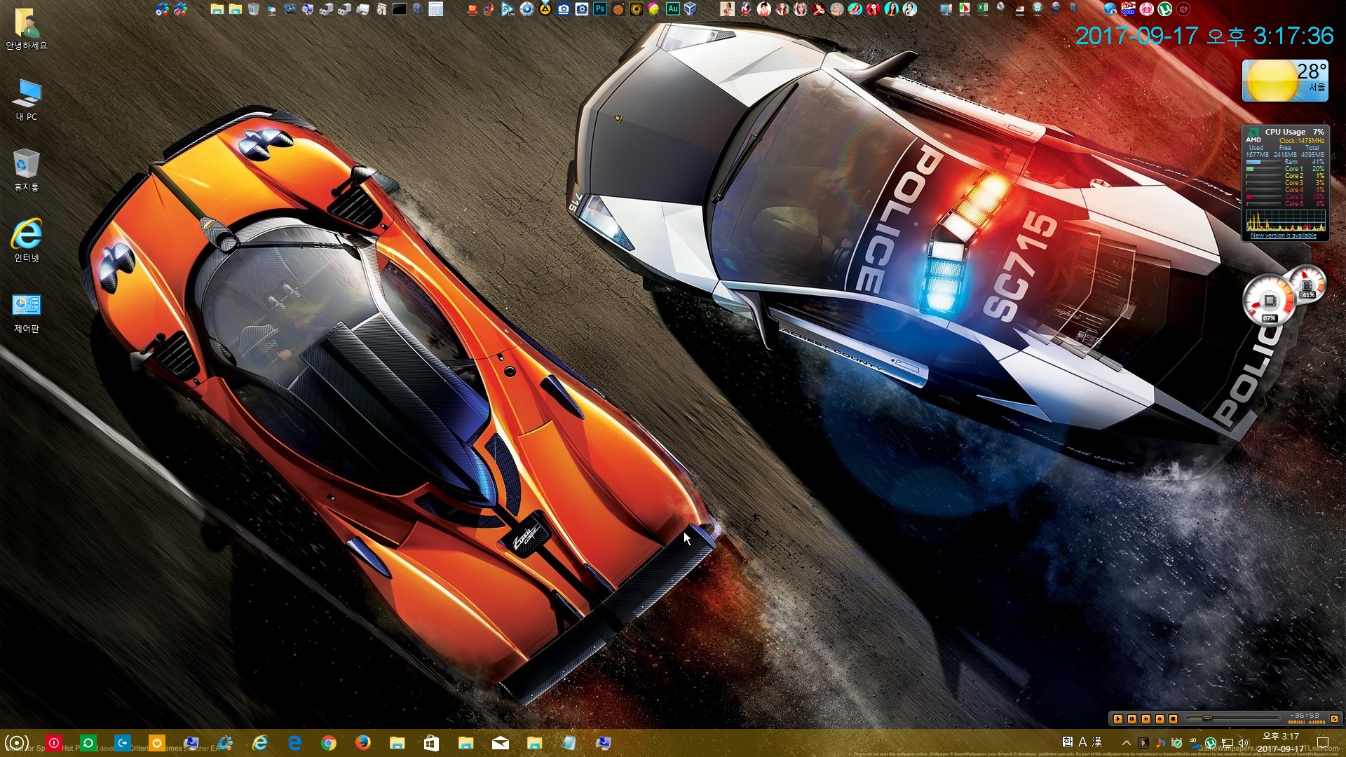This screenshot has height=757, width=1346.
Task: Open Firefox from the taskbar
Action: coord(362,743)
